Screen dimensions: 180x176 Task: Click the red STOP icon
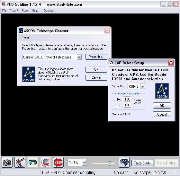pyautogui.click(x=58, y=163)
